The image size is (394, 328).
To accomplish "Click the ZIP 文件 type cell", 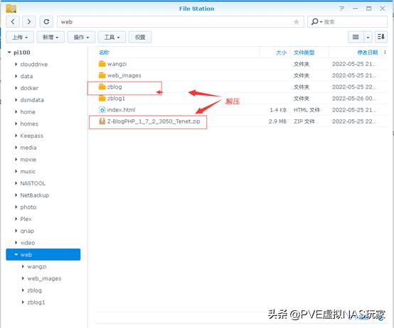I will [304, 121].
